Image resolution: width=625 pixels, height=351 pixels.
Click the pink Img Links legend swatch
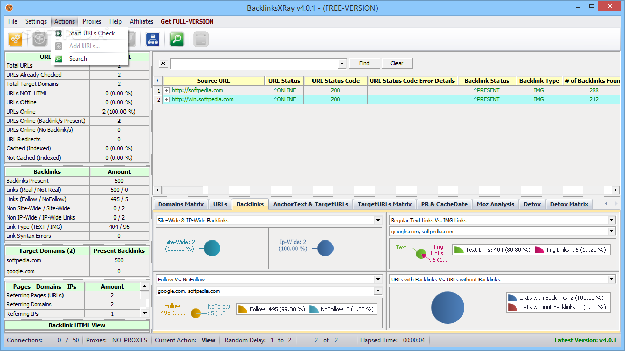(x=539, y=250)
